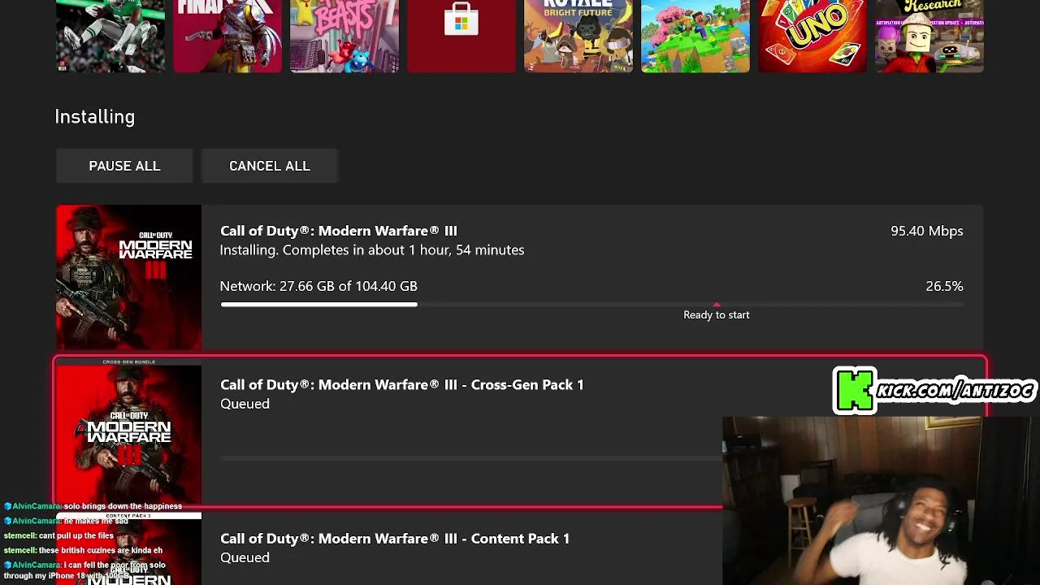Open the UNO game tile
This screenshot has height=585, width=1040.
point(812,36)
